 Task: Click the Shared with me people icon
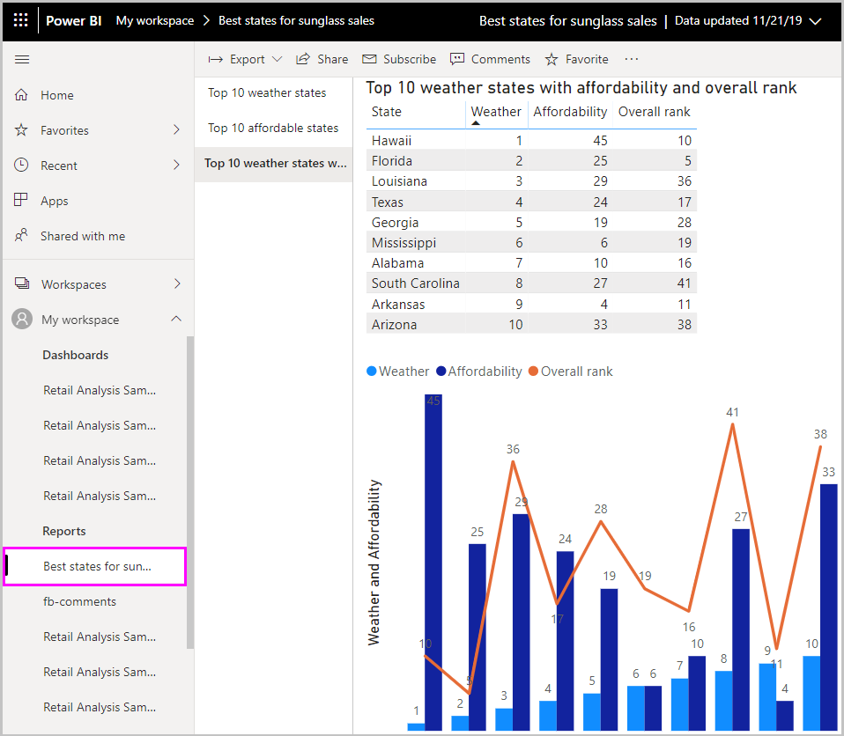point(21,235)
